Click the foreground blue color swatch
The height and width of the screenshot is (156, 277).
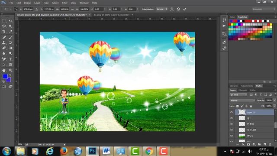[x=5, y=76]
